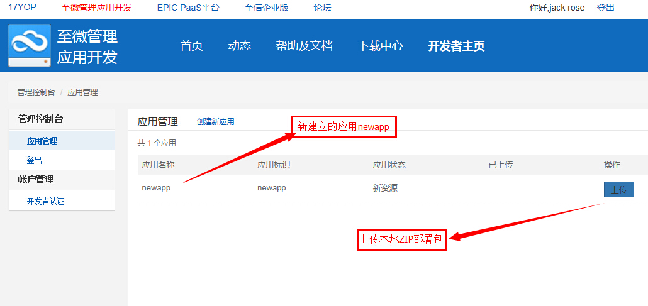The height and width of the screenshot is (306, 648).
Task: Click the 应用标识 column header
Action: pos(274,165)
